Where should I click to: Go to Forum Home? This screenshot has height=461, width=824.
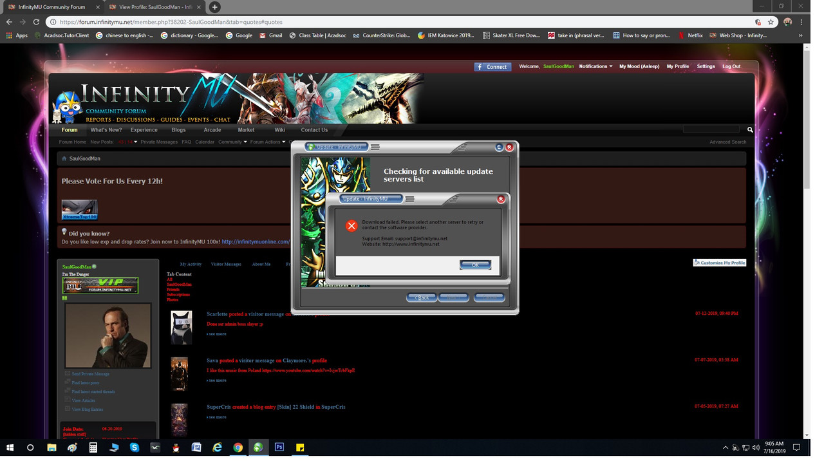(x=73, y=142)
